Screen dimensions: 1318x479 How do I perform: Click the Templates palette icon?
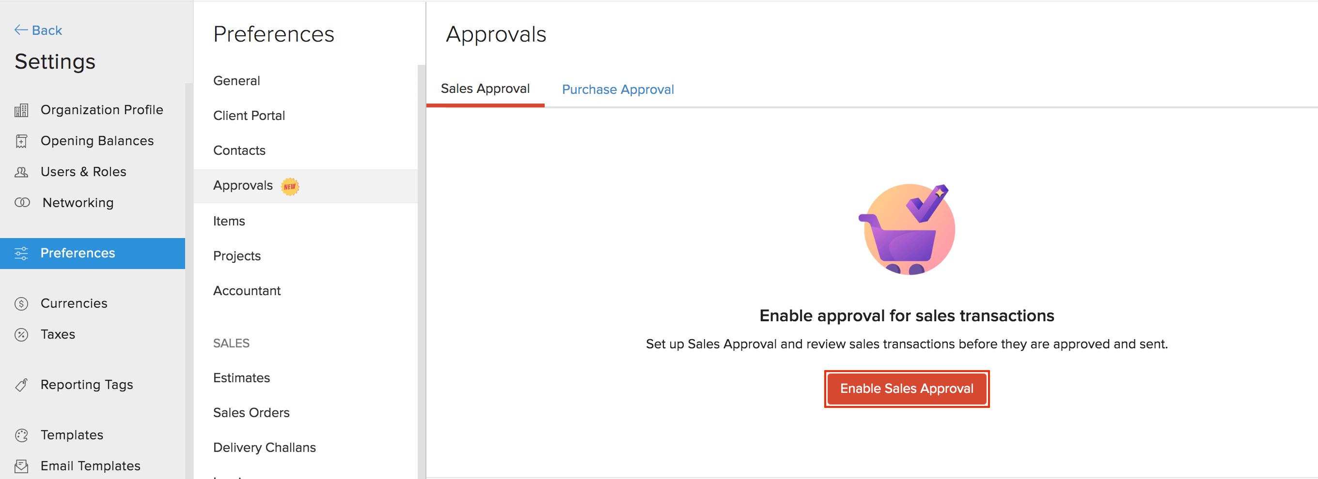[21, 435]
